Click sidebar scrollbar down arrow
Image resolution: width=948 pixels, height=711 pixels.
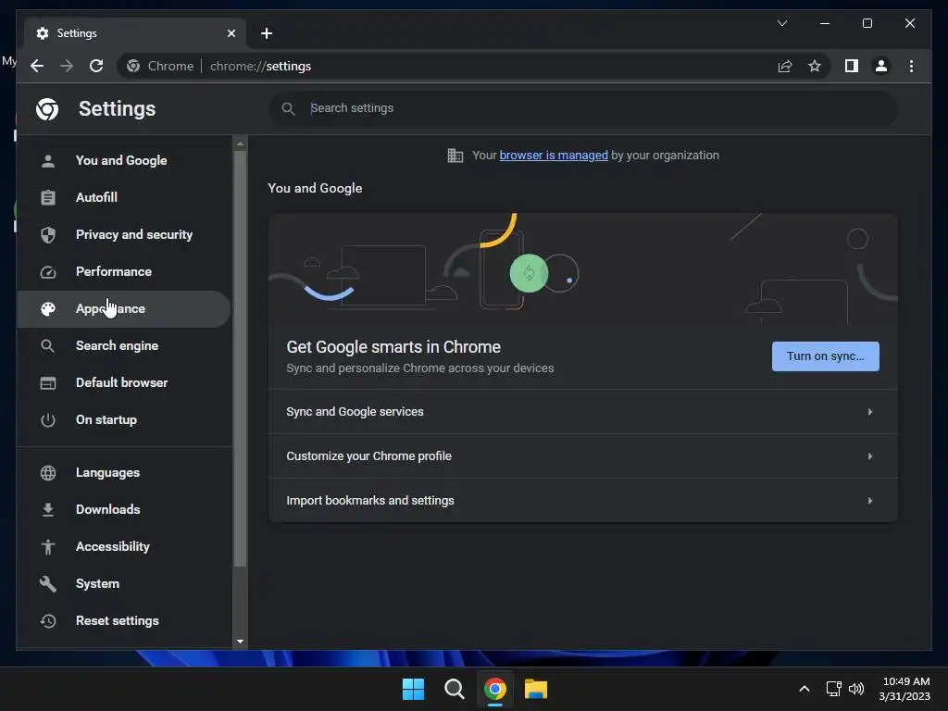point(240,642)
